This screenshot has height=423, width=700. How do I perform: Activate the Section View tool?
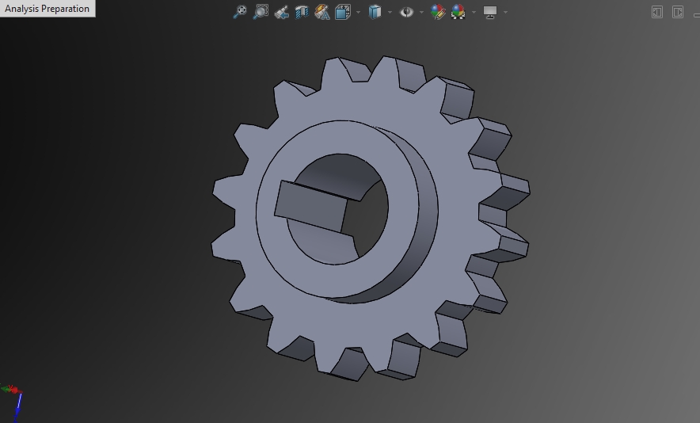[302, 12]
